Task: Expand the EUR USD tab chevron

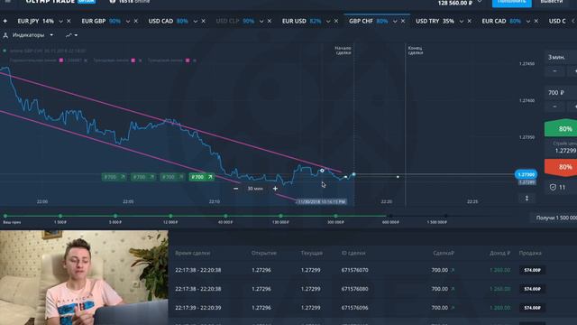Action: tap(328, 22)
